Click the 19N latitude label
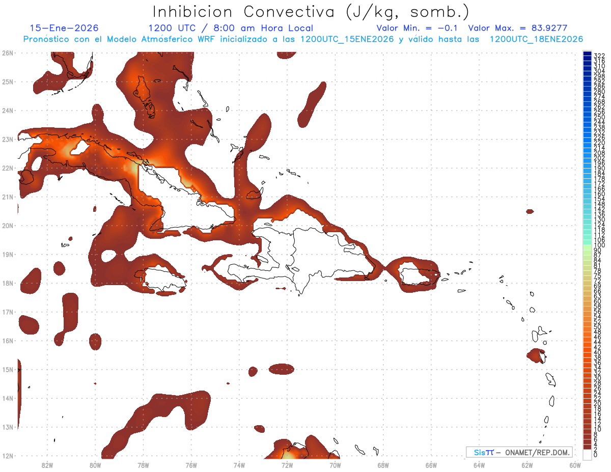The image size is (611, 472). click(7, 254)
